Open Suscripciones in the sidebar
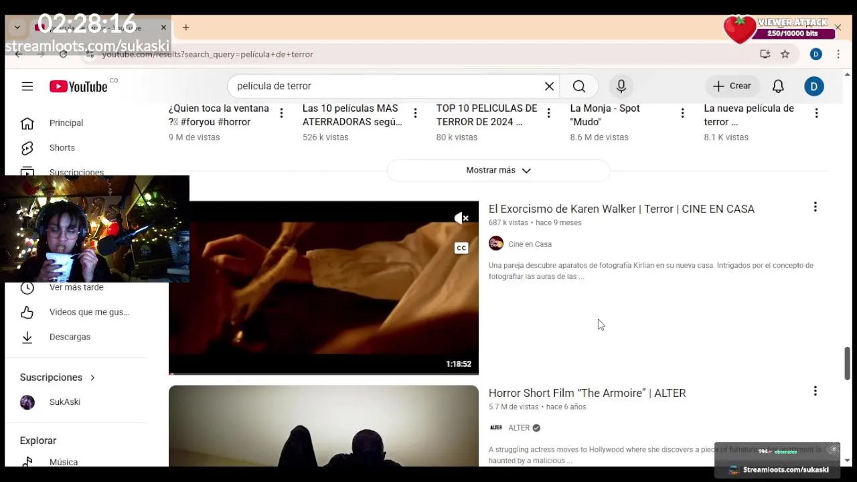Viewport: 857px width, 482px height. pyautogui.click(x=76, y=172)
